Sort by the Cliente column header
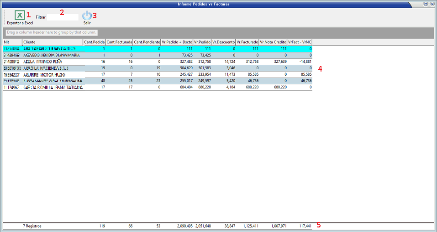Image resolution: width=437 pixels, height=232 pixels. pyautogui.click(x=53, y=42)
